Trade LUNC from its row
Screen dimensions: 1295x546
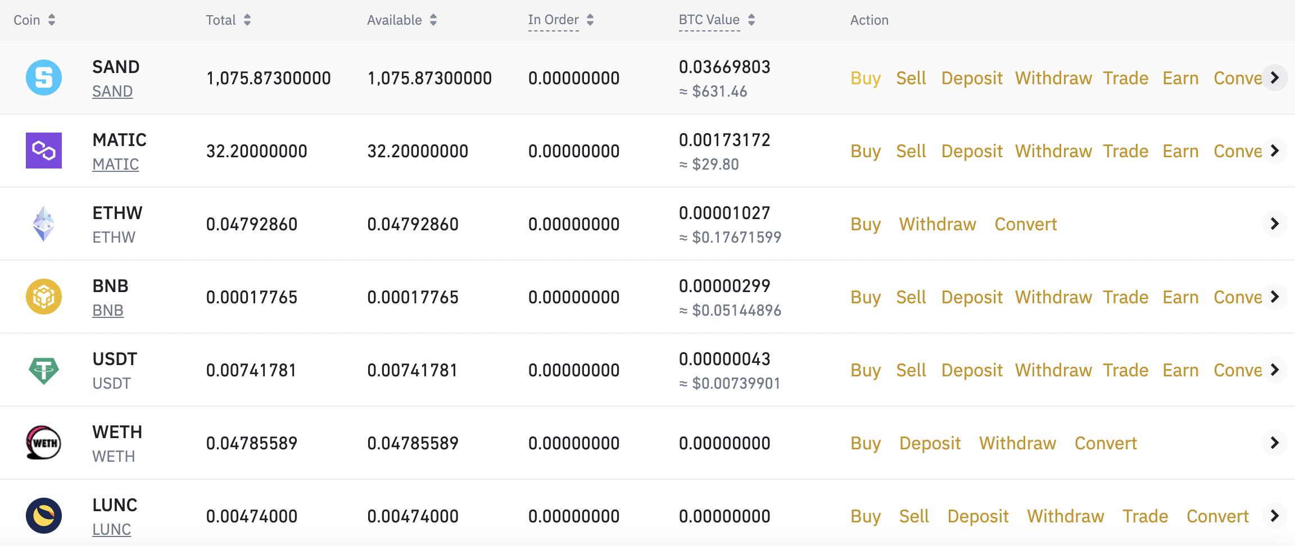(1145, 516)
